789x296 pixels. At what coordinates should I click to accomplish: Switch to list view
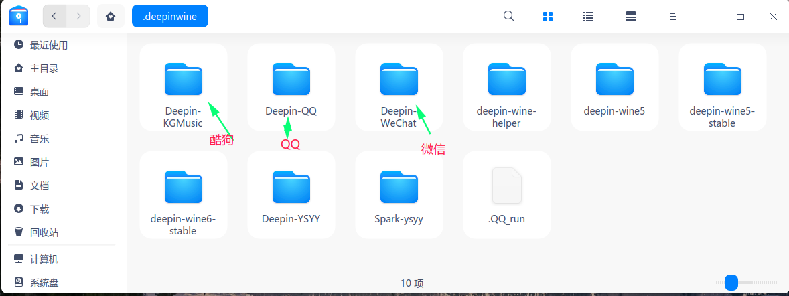pos(587,17)
